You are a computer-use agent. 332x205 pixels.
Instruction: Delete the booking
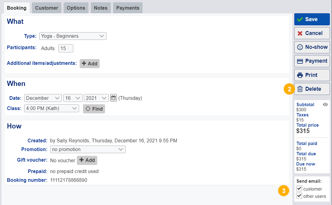(x=312, y=89)
